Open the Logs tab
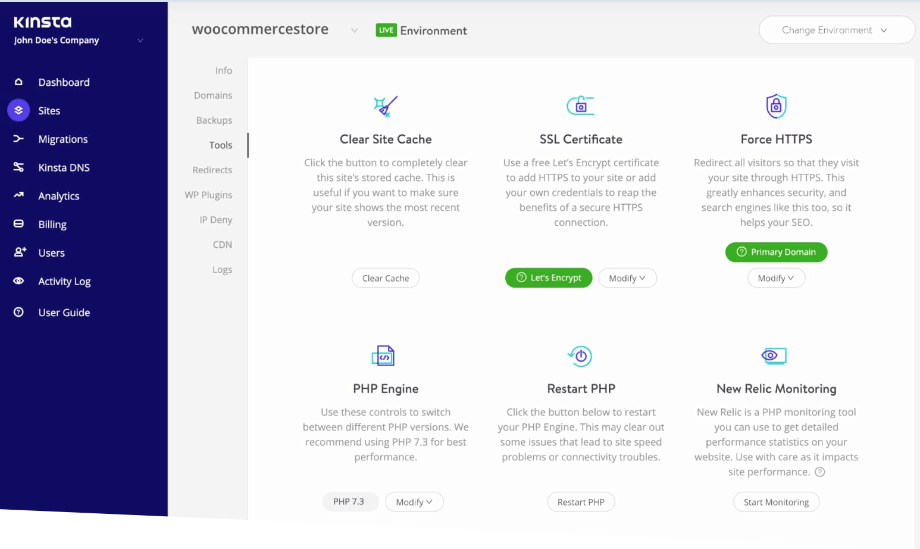Screen dimensions: 920x549 222,269
